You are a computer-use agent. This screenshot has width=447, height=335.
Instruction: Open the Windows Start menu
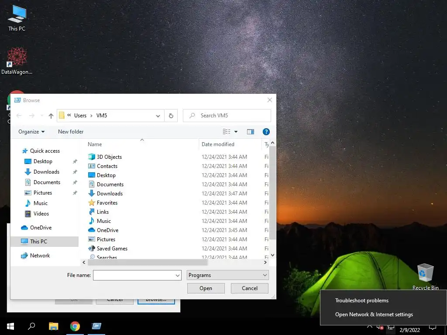10,326
